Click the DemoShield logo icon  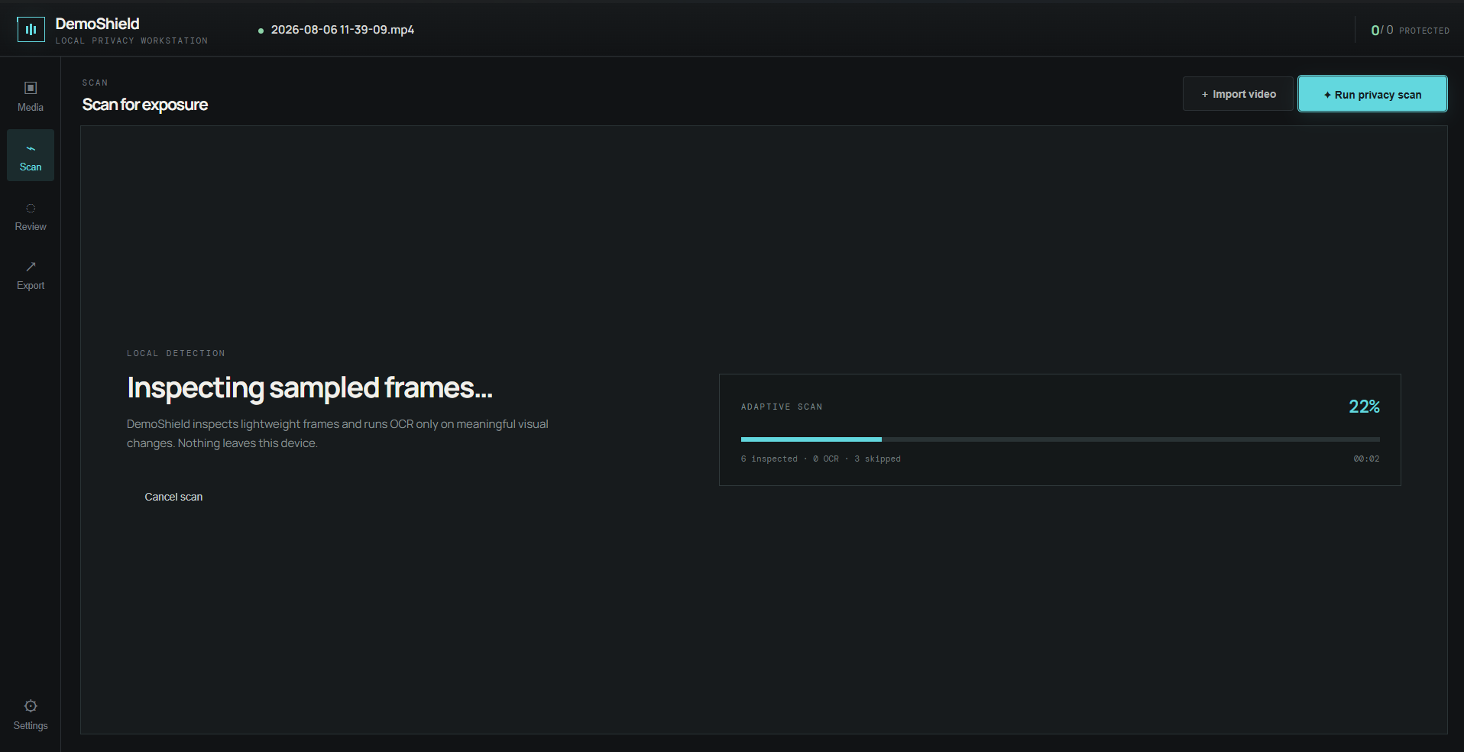point(31,29)
